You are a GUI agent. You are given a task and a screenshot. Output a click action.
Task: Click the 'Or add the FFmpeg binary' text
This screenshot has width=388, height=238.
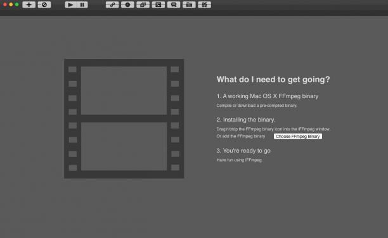tap(241, 136)
